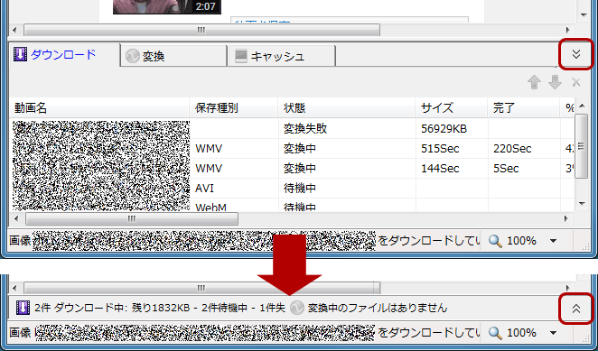Click the upper browser pane's scroll left arrow
This screenshot has height=351, width=598.
pyautogui.click(x=15, y=30)
